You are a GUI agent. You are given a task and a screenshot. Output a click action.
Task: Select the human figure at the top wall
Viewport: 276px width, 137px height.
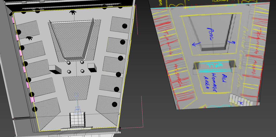[73, 12]
